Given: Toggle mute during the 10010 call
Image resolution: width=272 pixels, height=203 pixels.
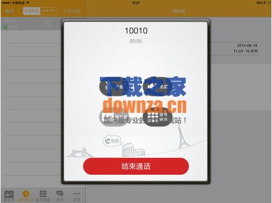Looking at the screenshot, I should (x=114, y=86).
